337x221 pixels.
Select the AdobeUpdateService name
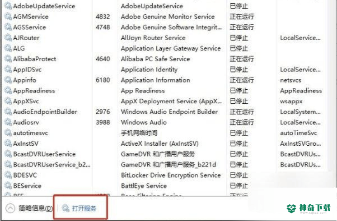[44, 6]
